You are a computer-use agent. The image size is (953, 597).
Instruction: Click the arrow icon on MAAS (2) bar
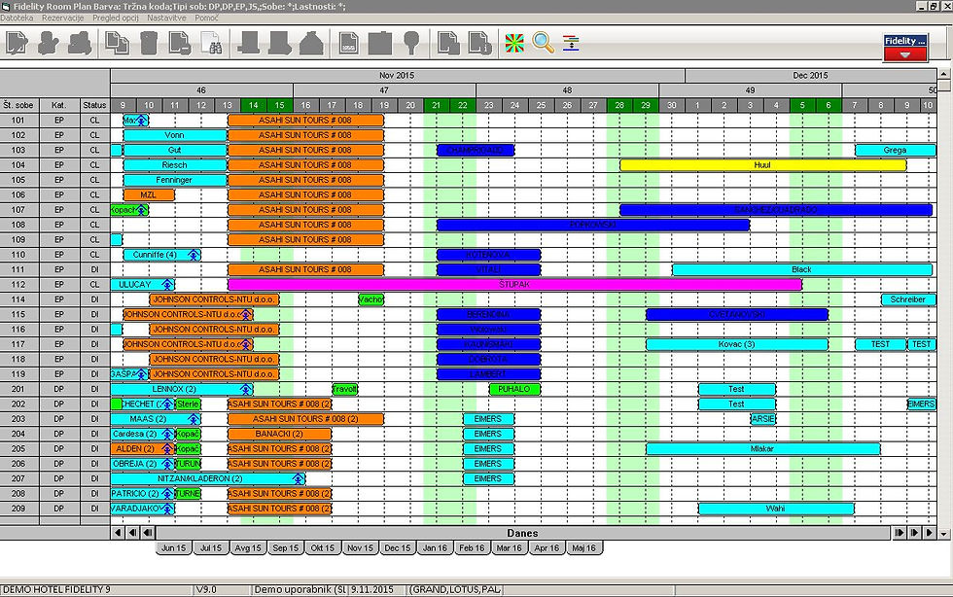[x=194, y=419]
